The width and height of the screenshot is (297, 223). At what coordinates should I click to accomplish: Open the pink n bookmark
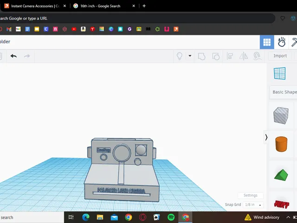click(x=55, y=29)
